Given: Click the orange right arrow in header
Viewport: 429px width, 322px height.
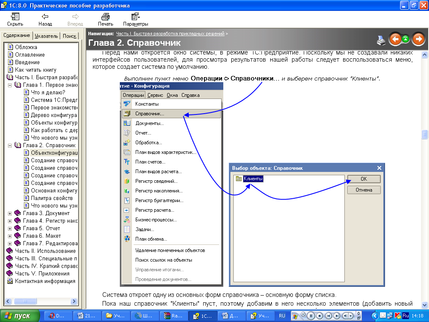Looking at the screenshot, I should (418, 39).
